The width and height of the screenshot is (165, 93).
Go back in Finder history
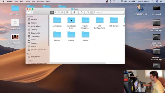[28, 12]
